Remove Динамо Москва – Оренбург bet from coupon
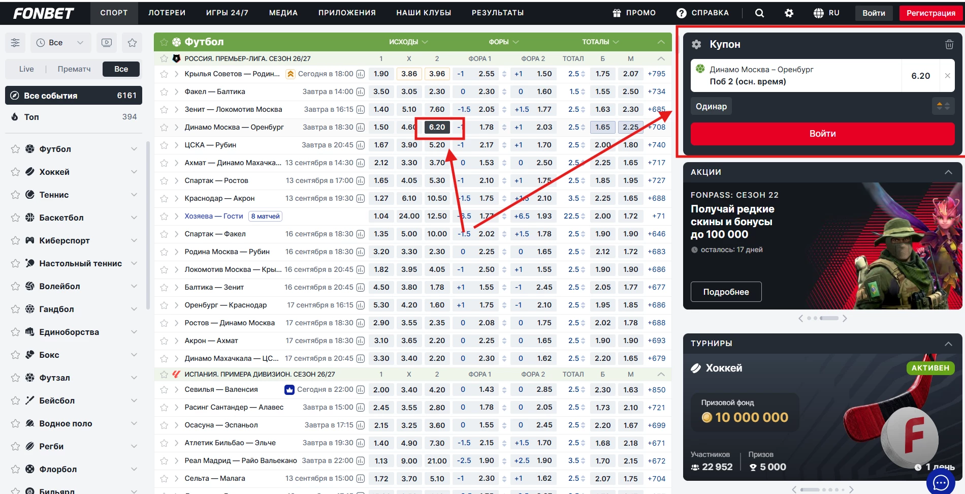 click(x=947, y=76)
